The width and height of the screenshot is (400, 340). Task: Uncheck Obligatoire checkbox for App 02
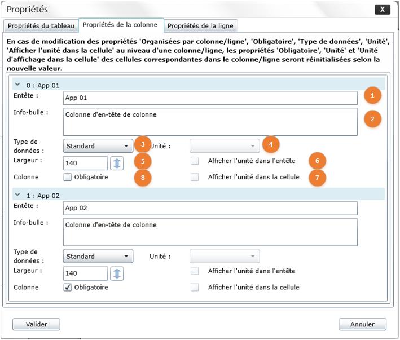(x=67, y=287)
